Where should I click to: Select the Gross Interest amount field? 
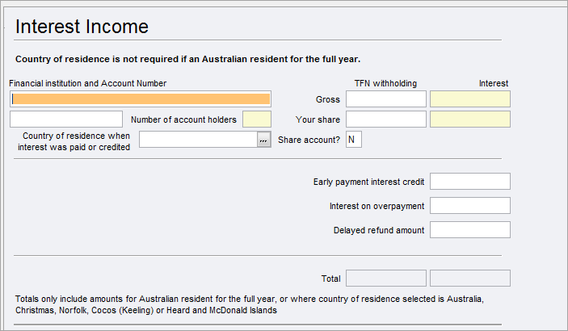[x=469, y=99]
